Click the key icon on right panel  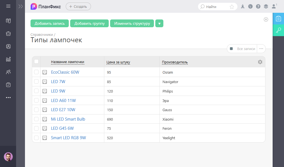pyautogui.click(x=278, y=30)
